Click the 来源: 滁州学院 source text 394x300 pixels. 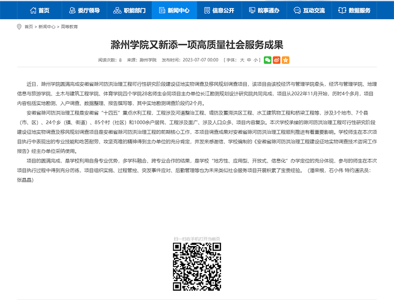(142, 60)
